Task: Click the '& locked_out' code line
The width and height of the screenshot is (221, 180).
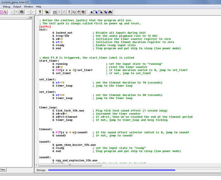Action: pyautogui.click(x=62, y=33)
